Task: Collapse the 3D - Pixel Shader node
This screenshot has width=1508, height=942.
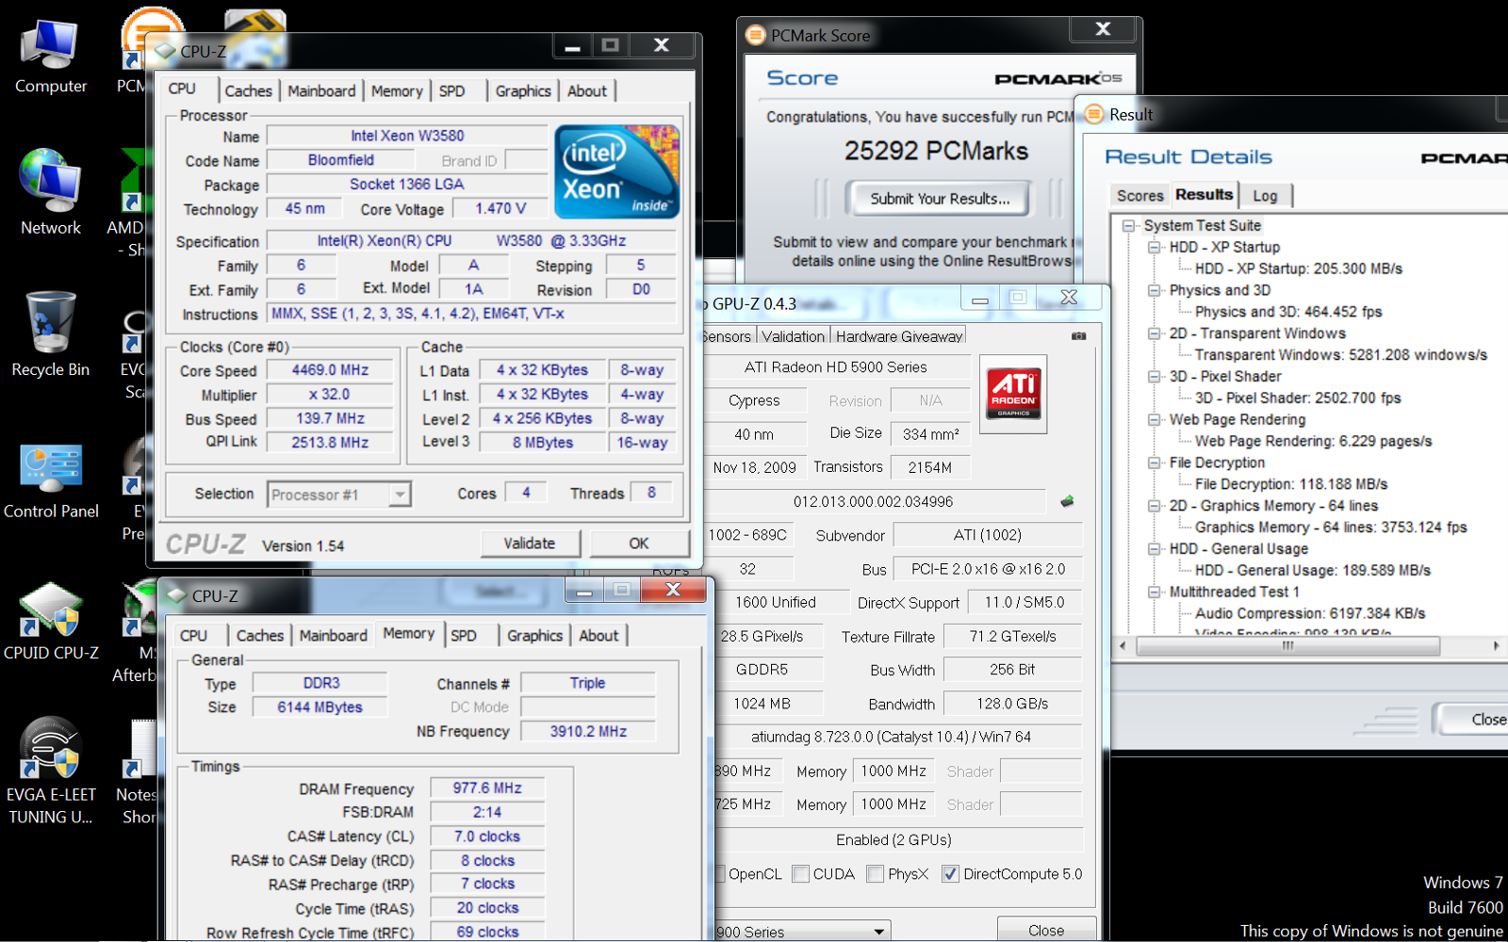Action: pos(1154,377)
